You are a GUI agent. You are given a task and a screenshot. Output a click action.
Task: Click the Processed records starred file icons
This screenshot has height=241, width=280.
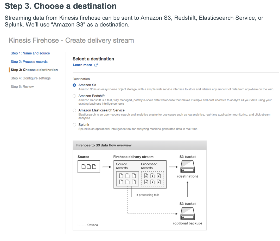tap(152, 179)
